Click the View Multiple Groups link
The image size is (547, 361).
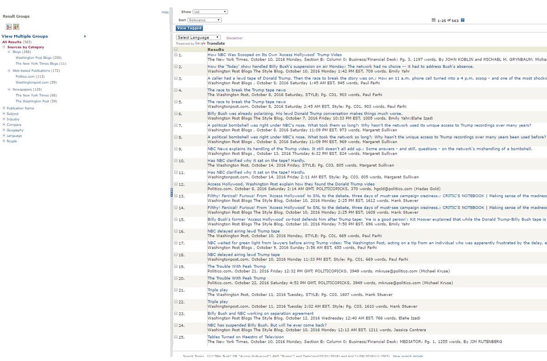click(25, 36)
